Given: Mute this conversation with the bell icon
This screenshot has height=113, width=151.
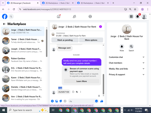Looking at the screenshot, I should click(122, 46).
